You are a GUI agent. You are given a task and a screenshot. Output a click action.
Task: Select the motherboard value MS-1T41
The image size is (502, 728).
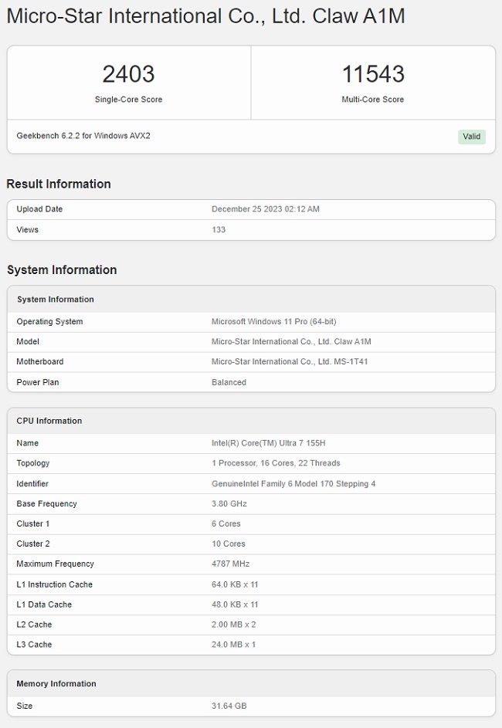290,361
